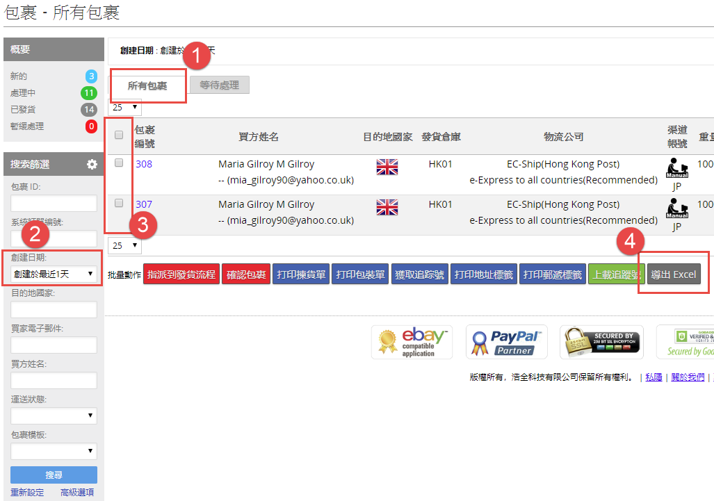Screen dimensions: 714x501
Task: Open package number 308 link
Action: pyautogui.click(x=144, y=164)
